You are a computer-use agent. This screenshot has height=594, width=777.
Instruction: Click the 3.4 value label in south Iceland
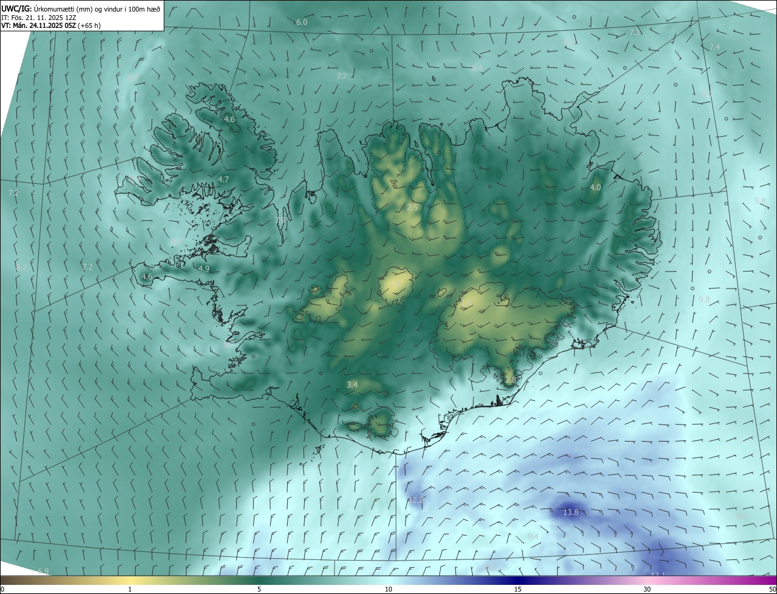click(x=352, y=384)
